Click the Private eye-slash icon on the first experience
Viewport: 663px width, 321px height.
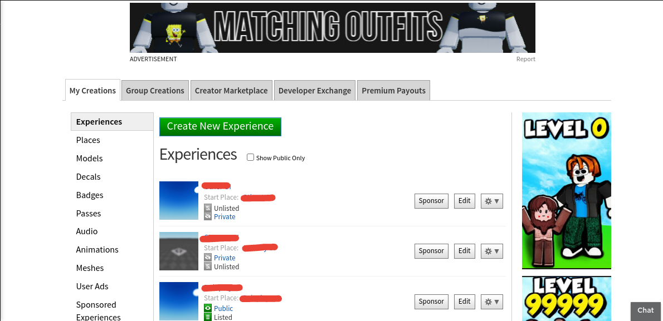pos(208,216)
